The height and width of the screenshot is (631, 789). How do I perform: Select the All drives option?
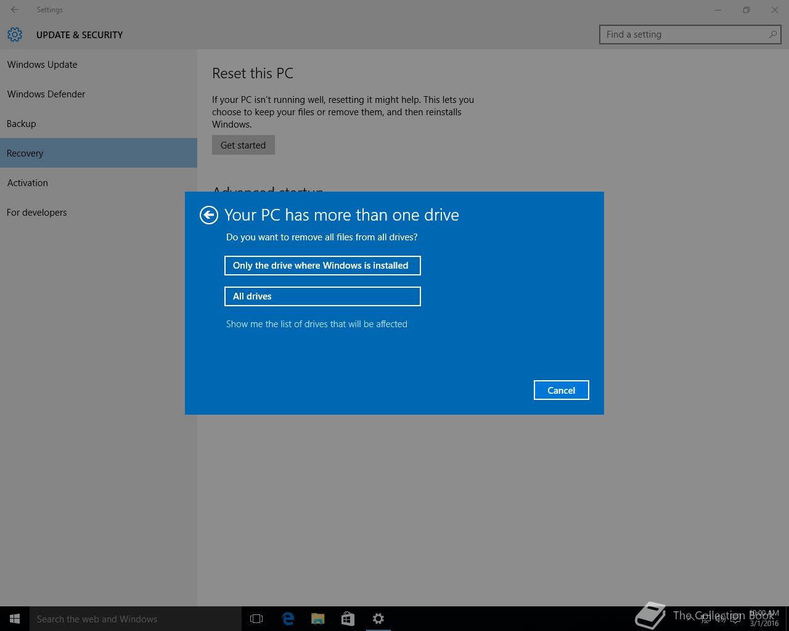click(322, 296)
